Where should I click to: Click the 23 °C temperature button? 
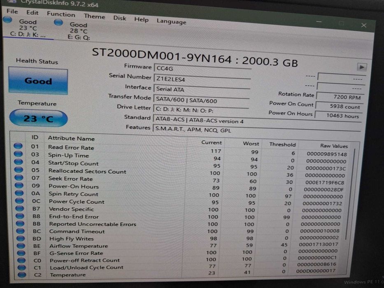[38, 118]
